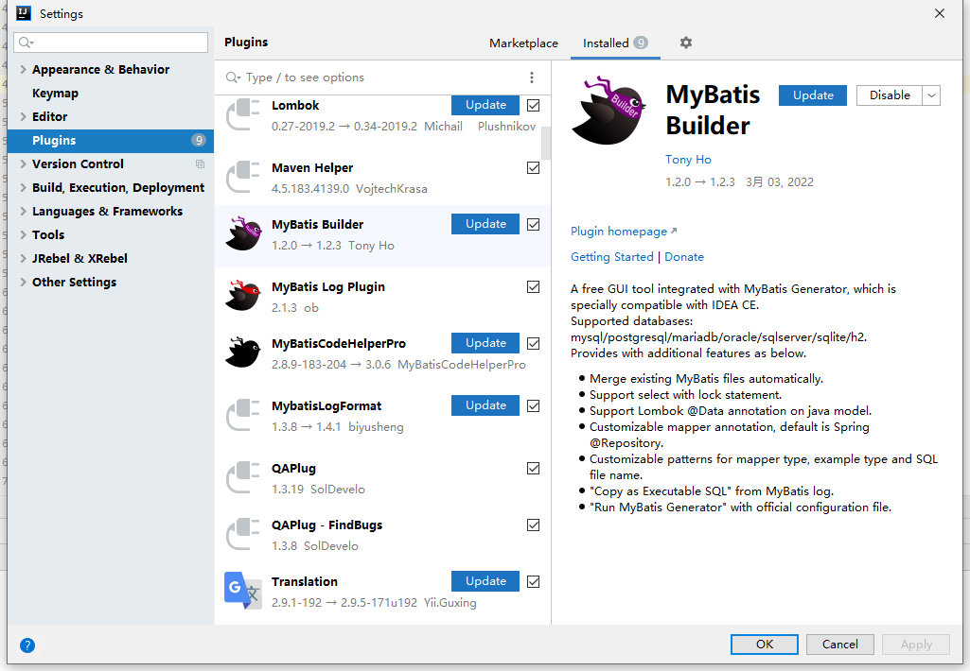Uncheck the Lombok plugin checkbox
Screen dimensions: 970x671
pyautogui.click(x=533, y=105)
